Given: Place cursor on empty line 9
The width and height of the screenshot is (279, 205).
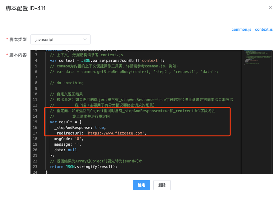Looking at the screenshot, I should point(93,89).
